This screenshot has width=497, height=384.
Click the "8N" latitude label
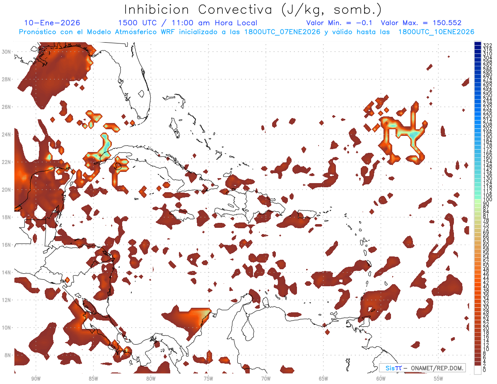[8, 355]
